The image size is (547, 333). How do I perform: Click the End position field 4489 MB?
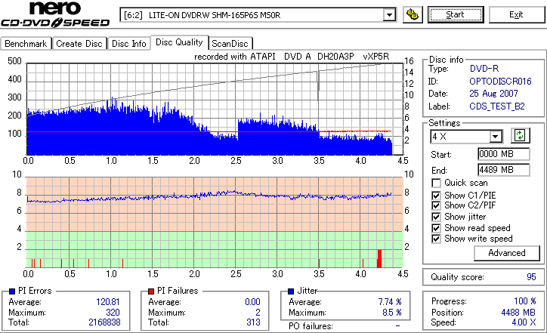coord(503,170)
